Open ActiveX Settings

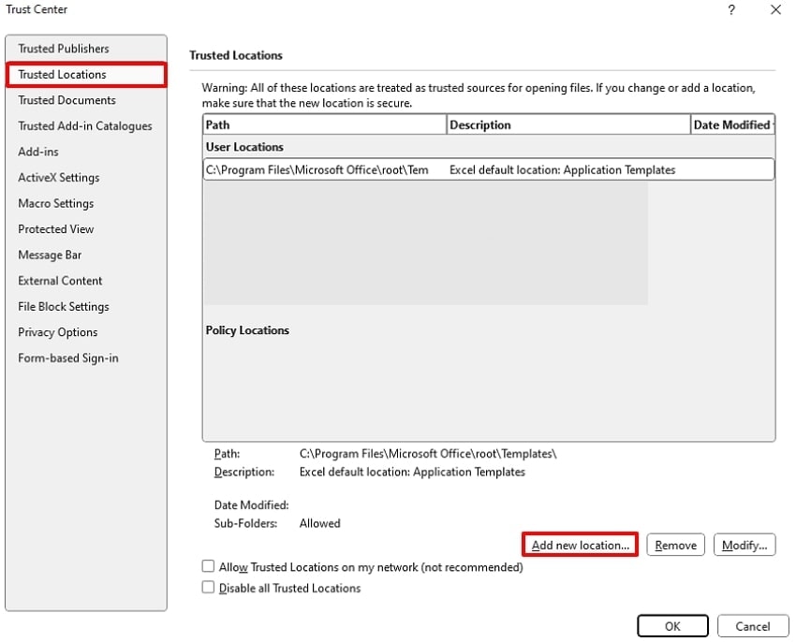coord(59,178)
